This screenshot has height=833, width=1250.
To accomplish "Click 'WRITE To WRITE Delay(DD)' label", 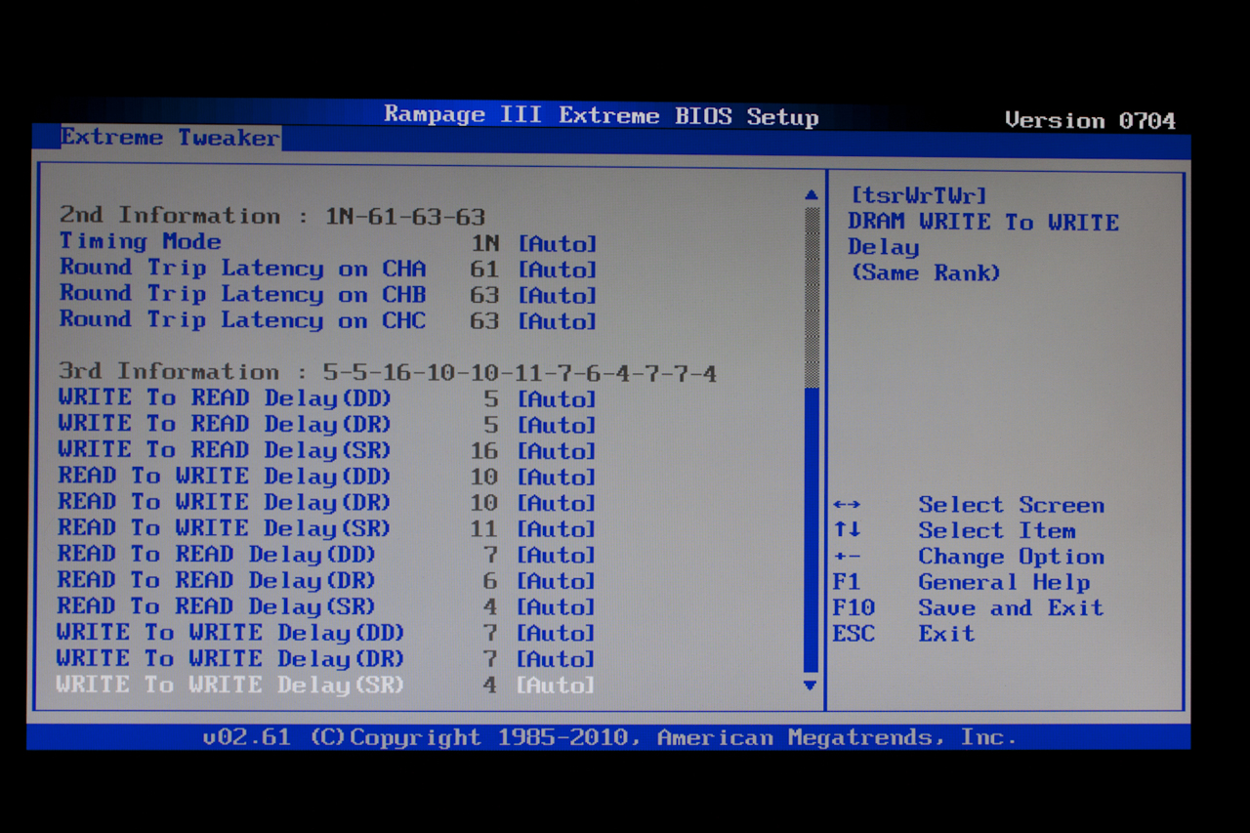I will (x=230, y=632).
